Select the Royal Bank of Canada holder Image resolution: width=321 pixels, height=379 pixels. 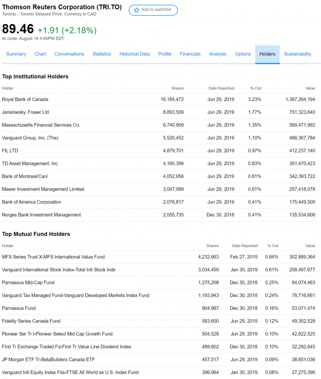point(25,99)
